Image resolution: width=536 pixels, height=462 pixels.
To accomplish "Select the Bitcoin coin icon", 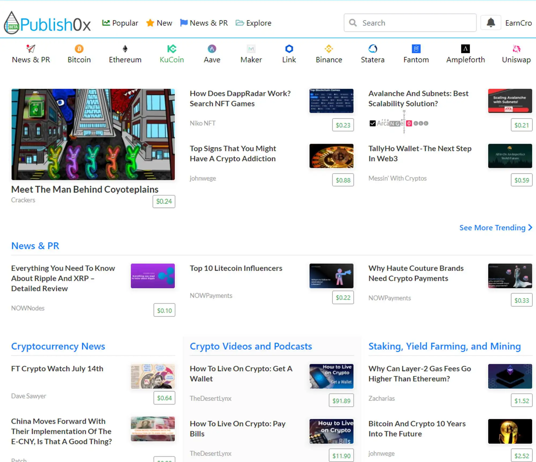I will pyautogui.click(x=79, y=49).
